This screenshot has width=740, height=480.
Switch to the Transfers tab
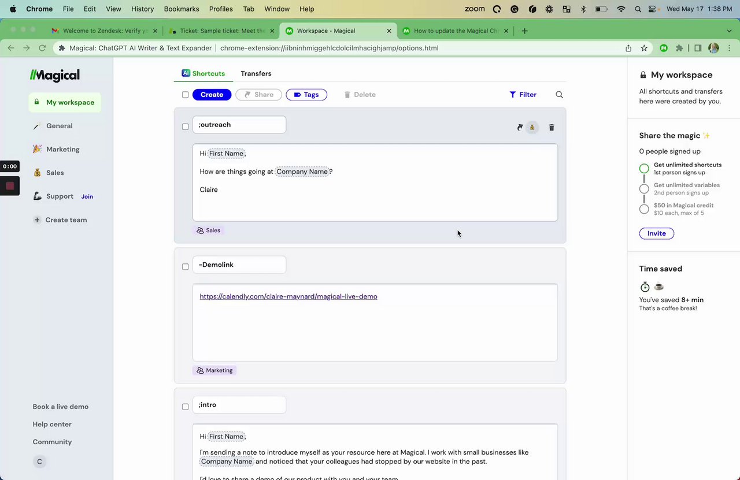(256, 73)
